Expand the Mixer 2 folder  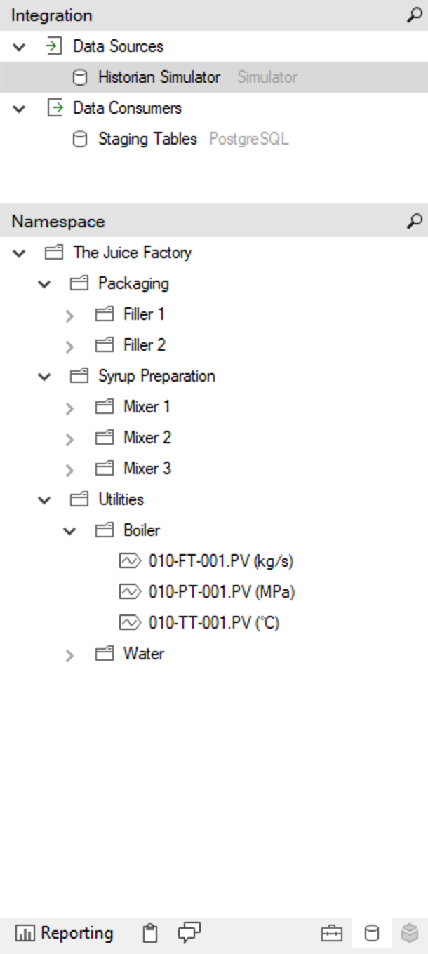69,439
